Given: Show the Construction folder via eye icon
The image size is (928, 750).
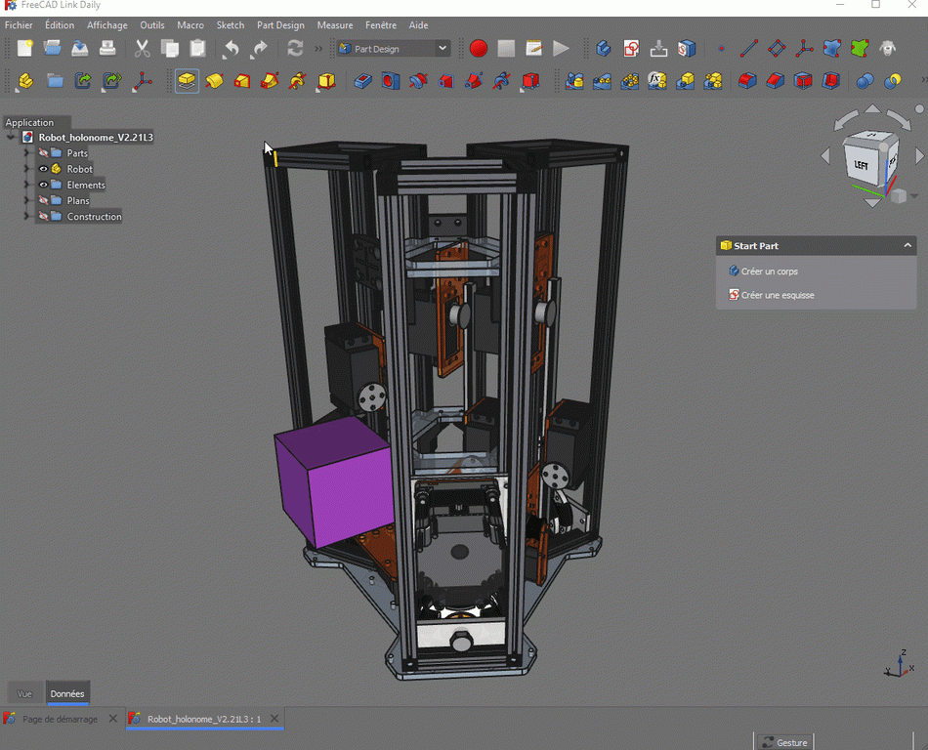Looking at the screenshot, I should [43, 216].
